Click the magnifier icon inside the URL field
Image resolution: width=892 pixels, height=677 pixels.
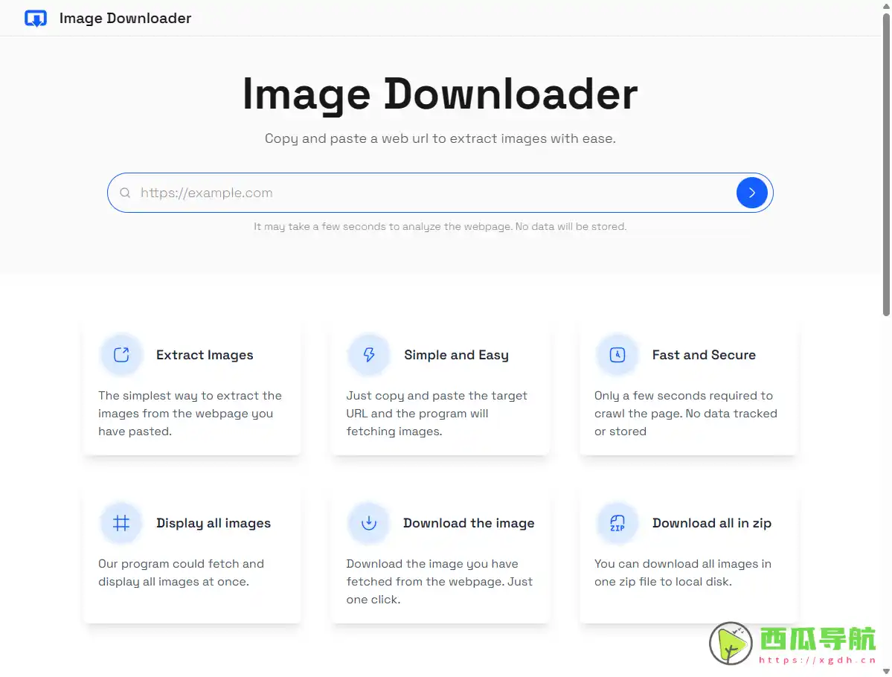click(x=125, y=193)
